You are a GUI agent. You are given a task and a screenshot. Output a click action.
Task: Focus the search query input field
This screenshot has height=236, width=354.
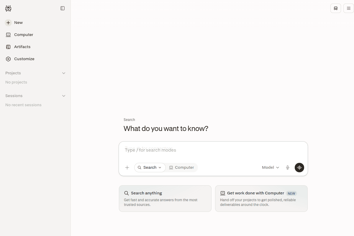point(213,150)
